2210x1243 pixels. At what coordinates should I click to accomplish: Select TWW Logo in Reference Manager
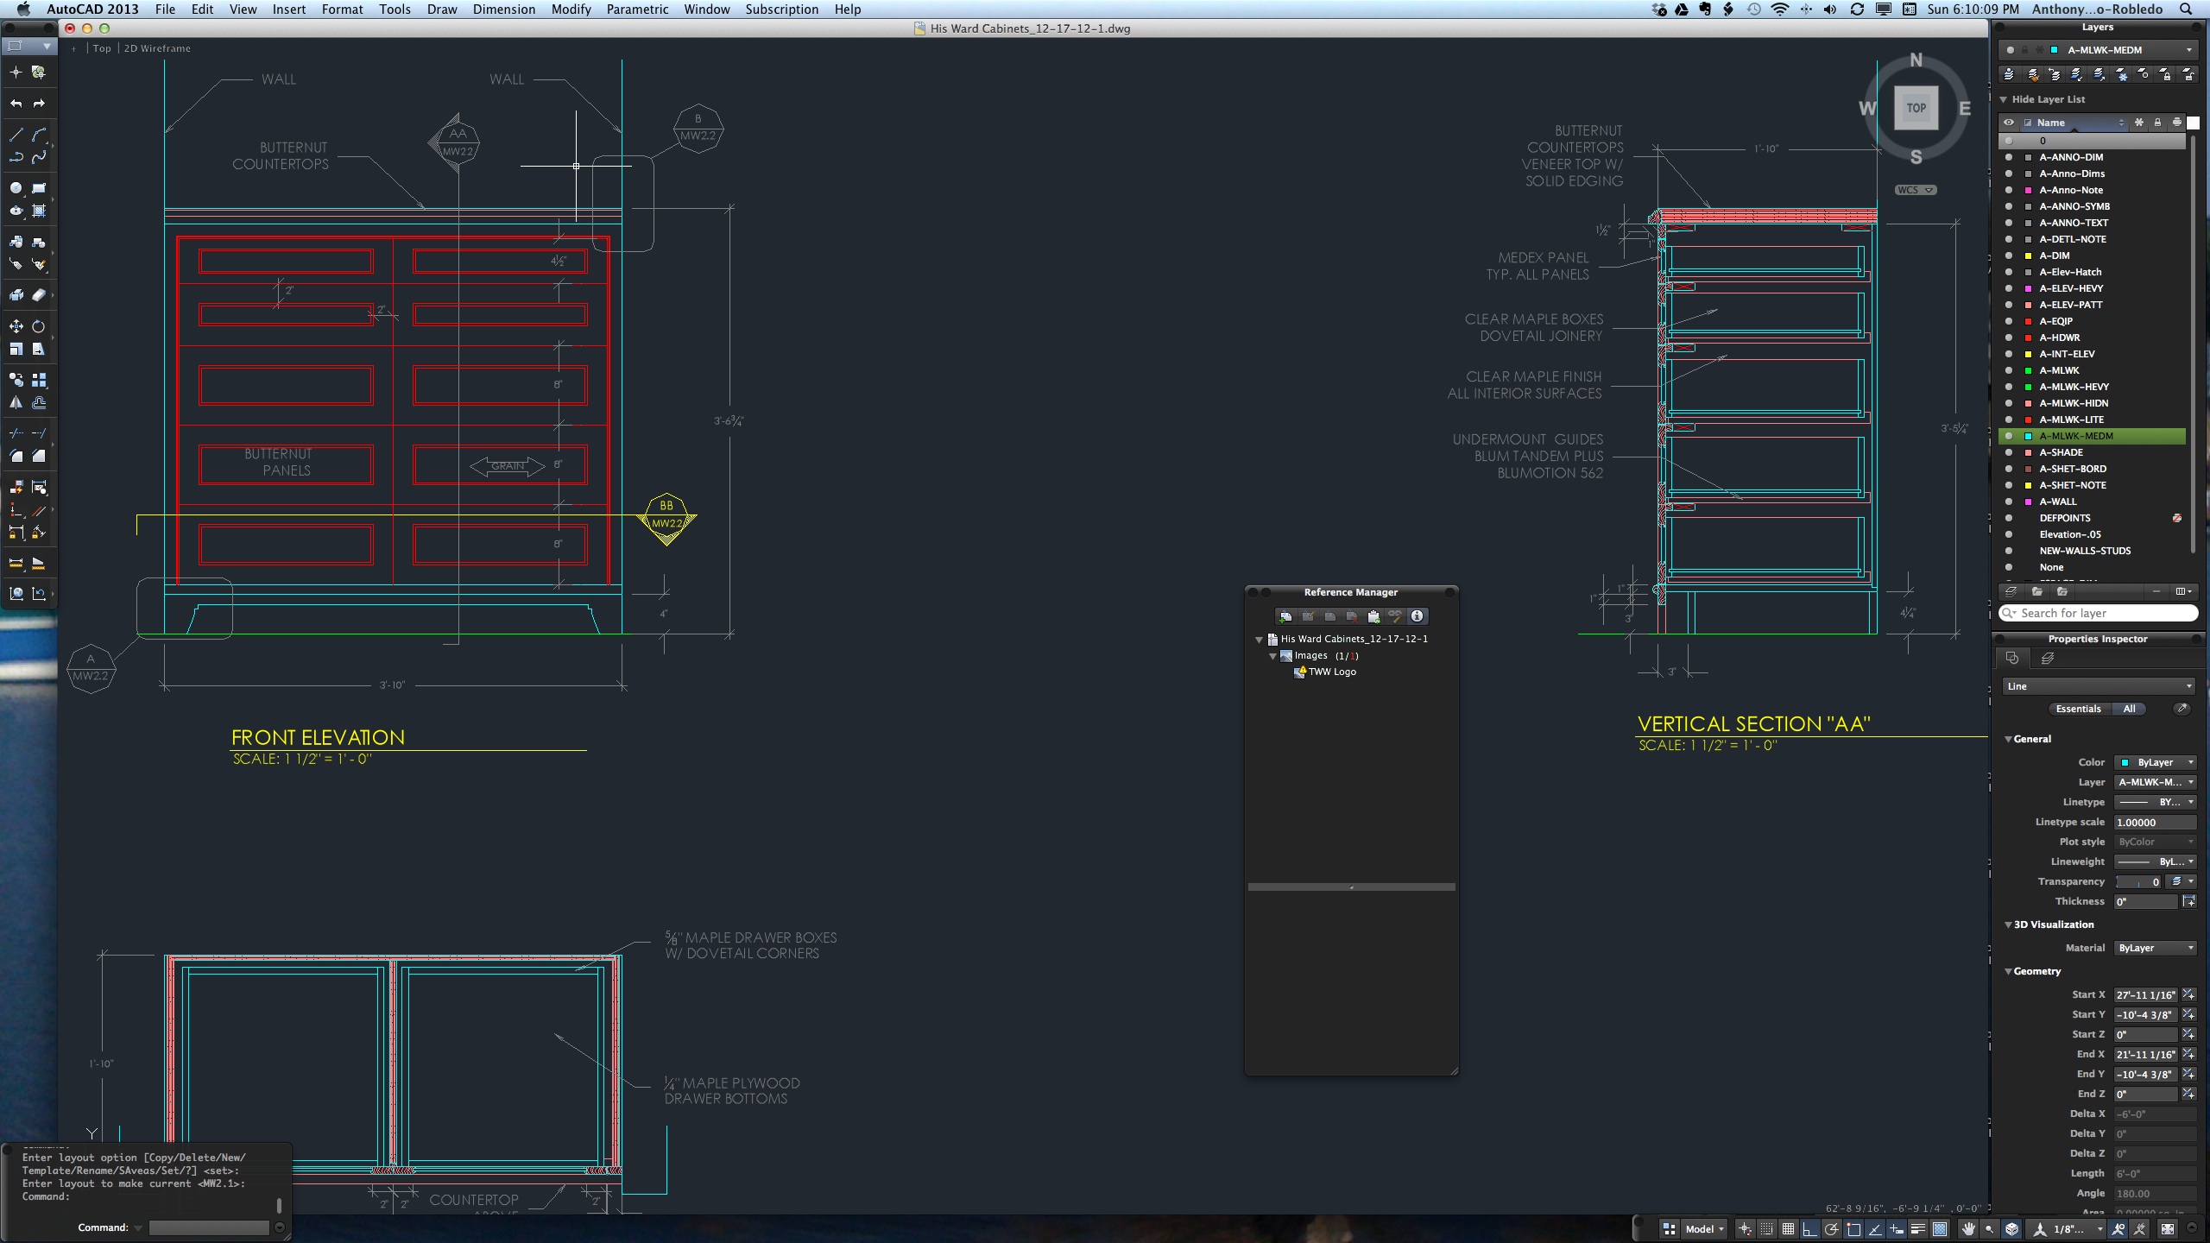coord(1331,672)
